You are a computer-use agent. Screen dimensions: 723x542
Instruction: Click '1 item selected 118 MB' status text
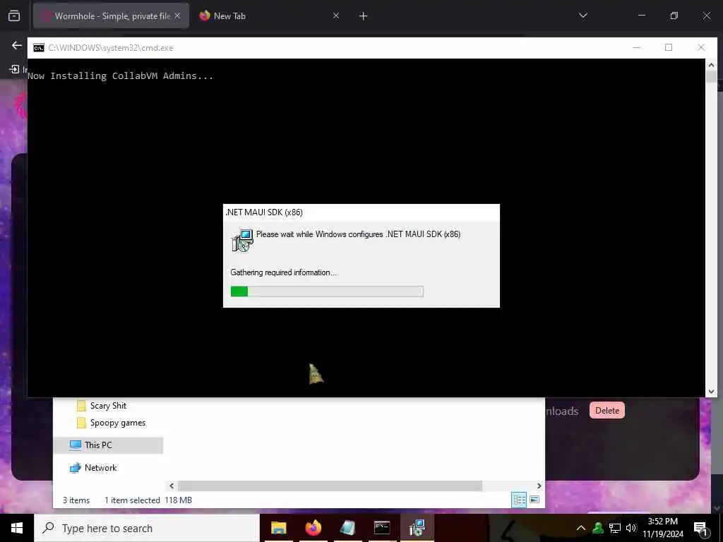tap(148, 500)
